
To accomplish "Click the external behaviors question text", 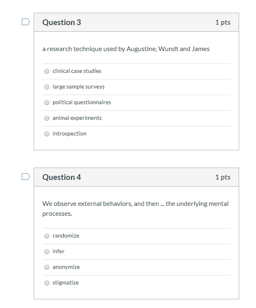I will coord(136,209).
